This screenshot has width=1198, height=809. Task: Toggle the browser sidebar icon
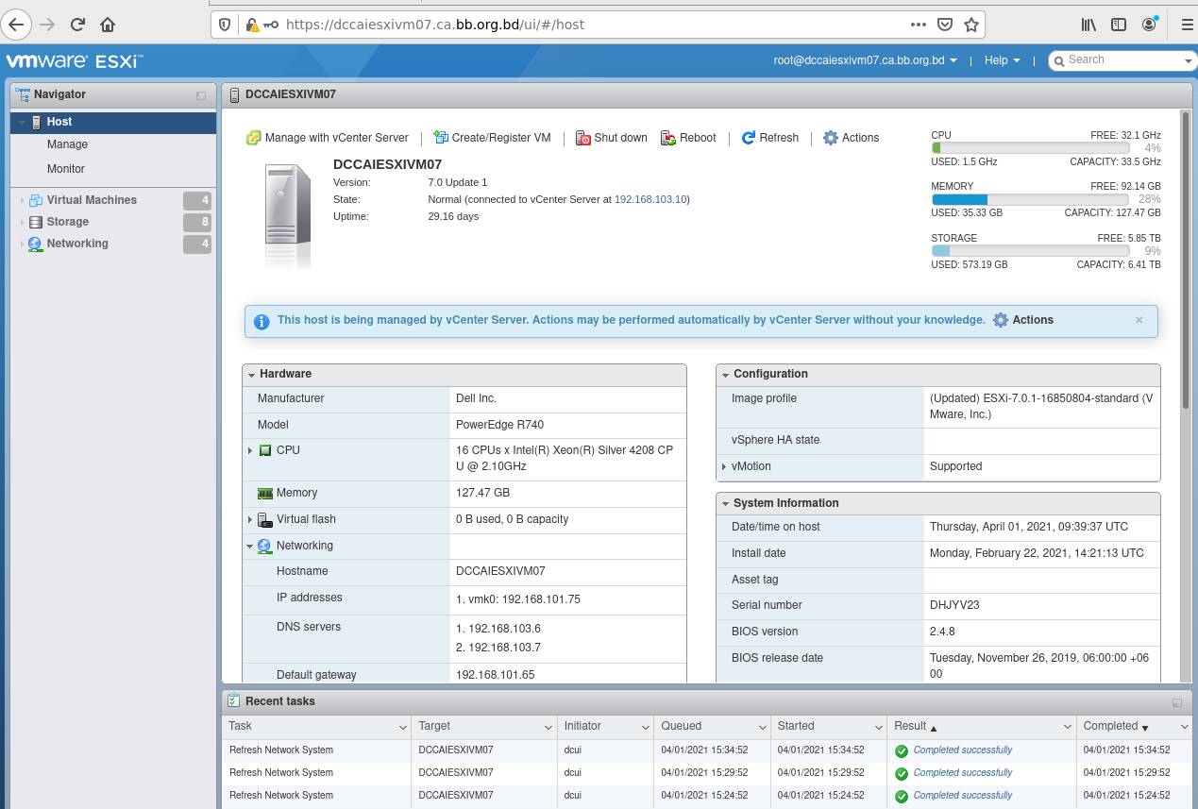(x=1119, y=25)
